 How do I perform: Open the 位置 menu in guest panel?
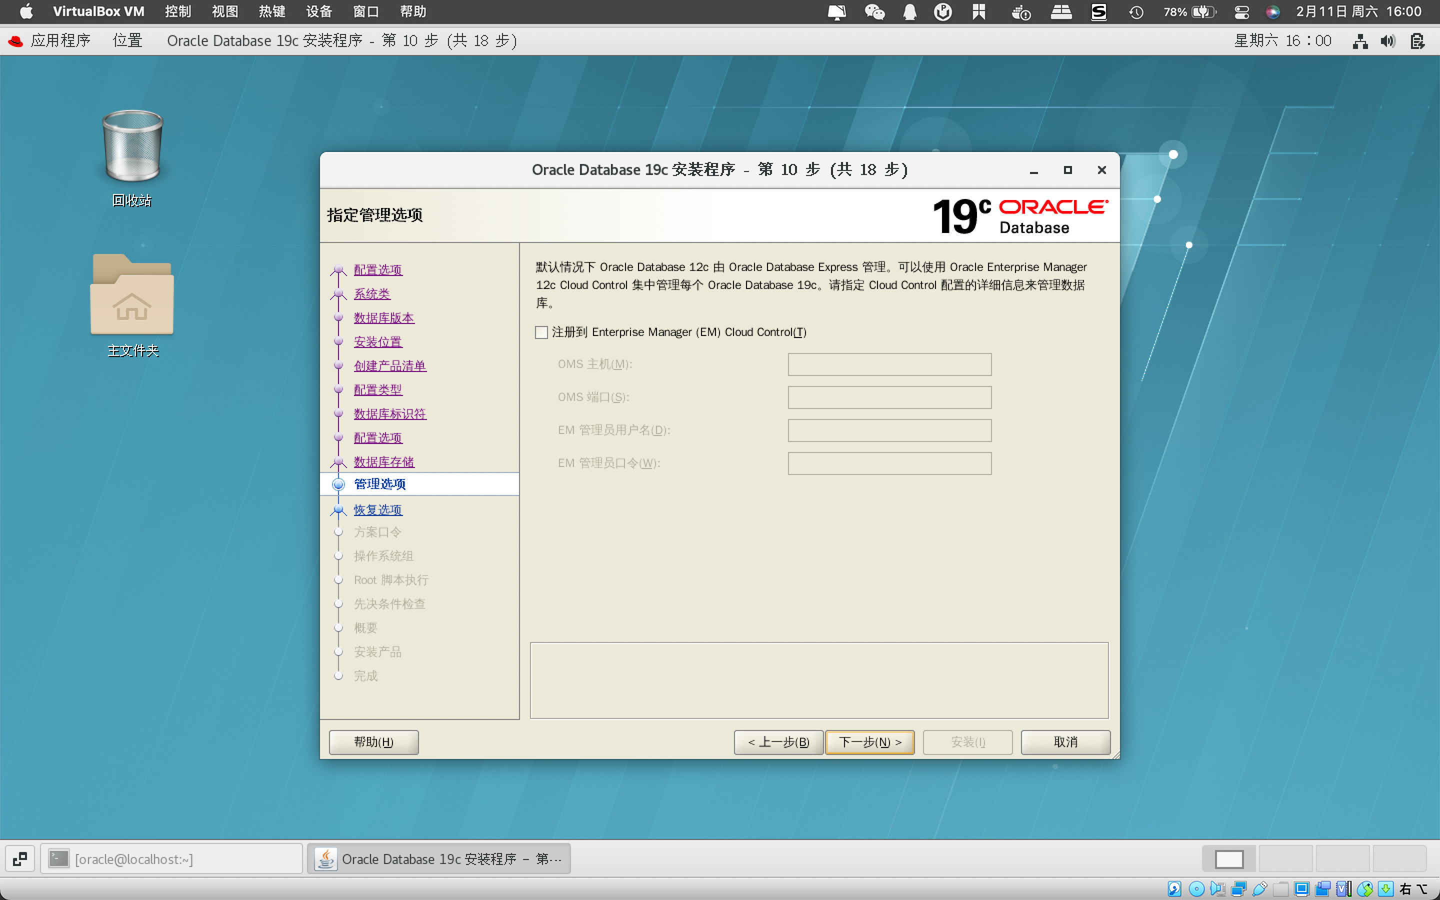(x=128, y=40)
